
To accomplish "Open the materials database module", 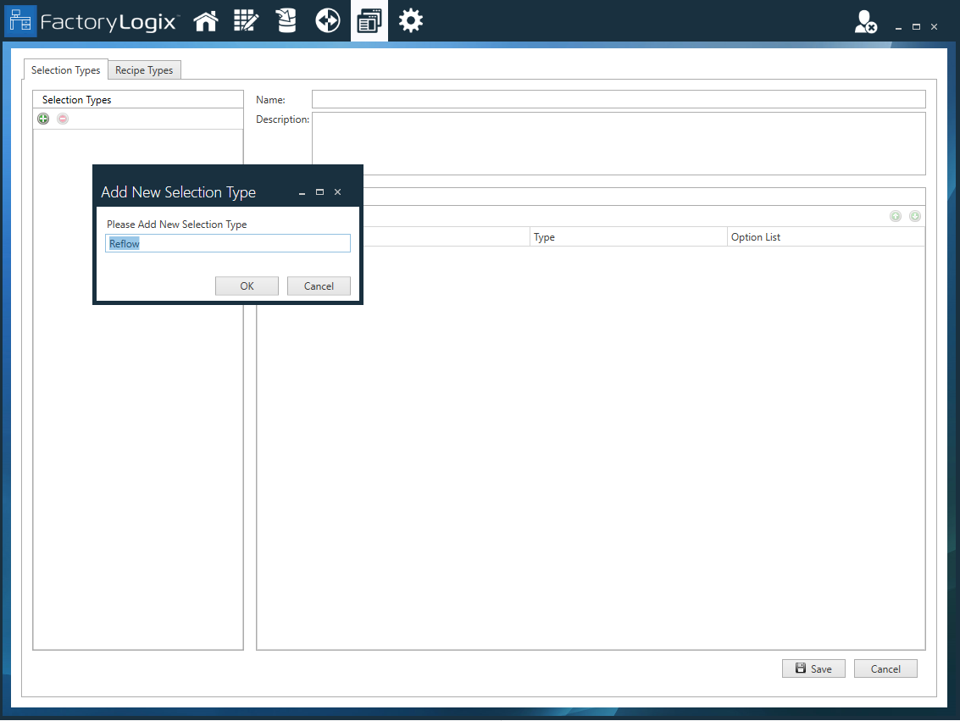I will coord(286,20).
